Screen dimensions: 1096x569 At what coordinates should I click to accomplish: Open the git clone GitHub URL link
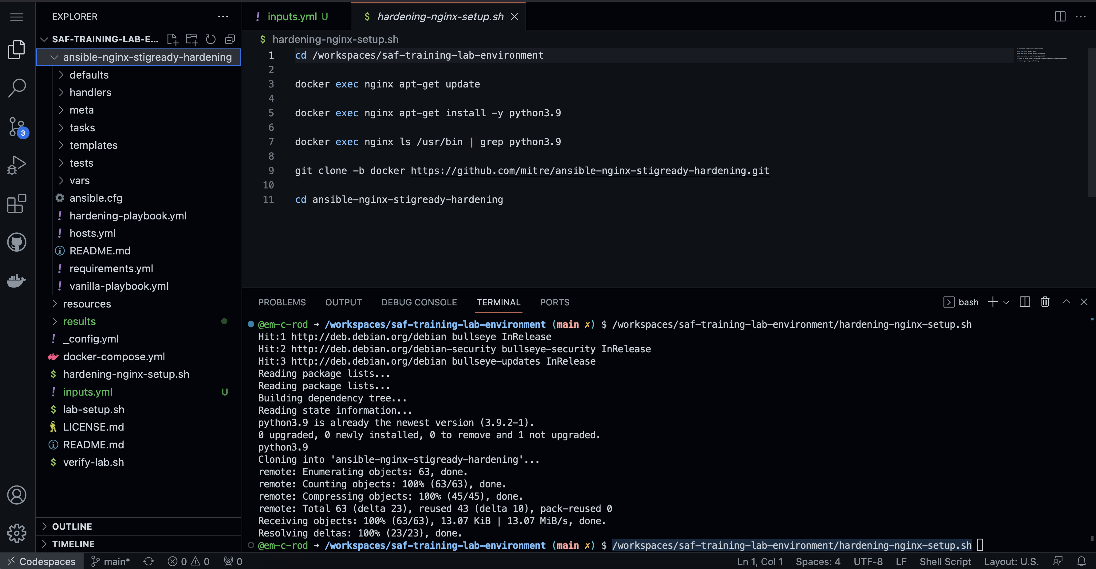pos(589,170)
